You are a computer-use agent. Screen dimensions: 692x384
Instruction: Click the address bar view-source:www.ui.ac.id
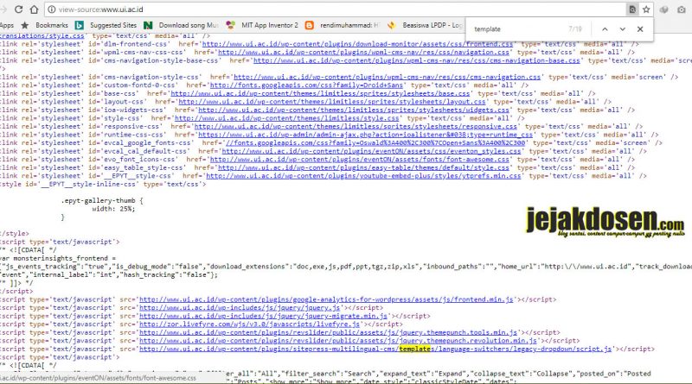pyautogui.click(x=336, y=9)
